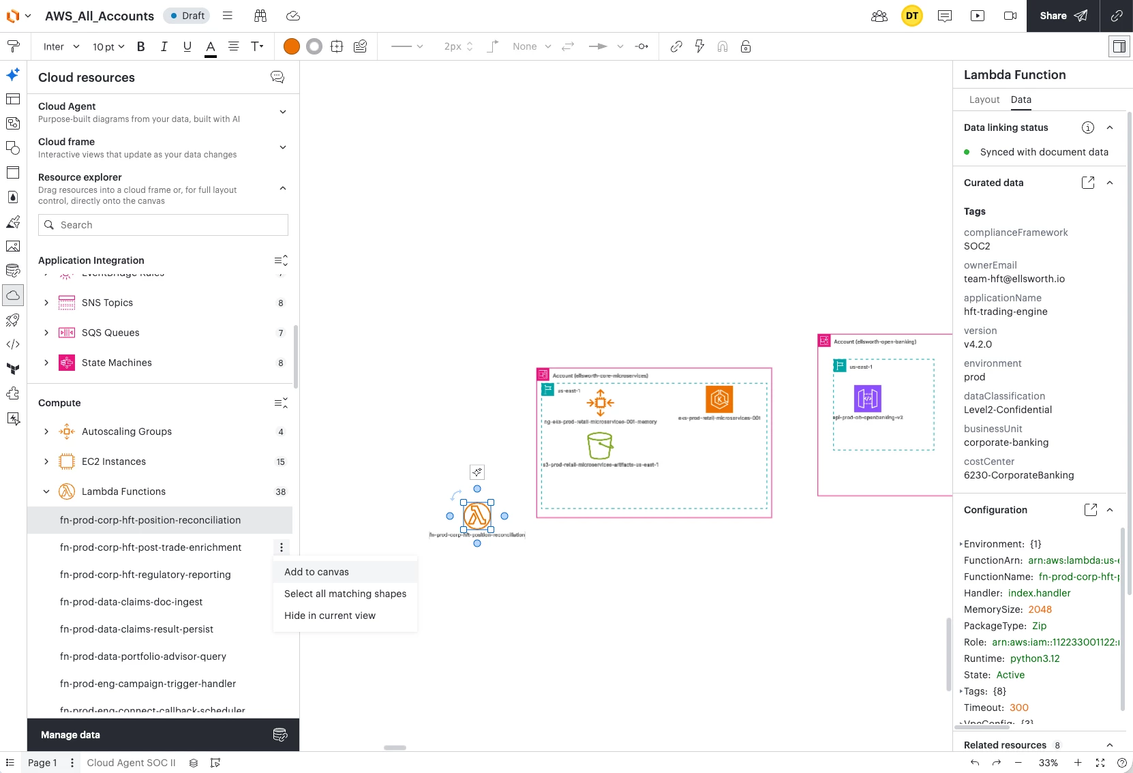This screenshot has height=773, width=1133.
Task: Expand the State Machines tree item
Action: tap(46, 363)
